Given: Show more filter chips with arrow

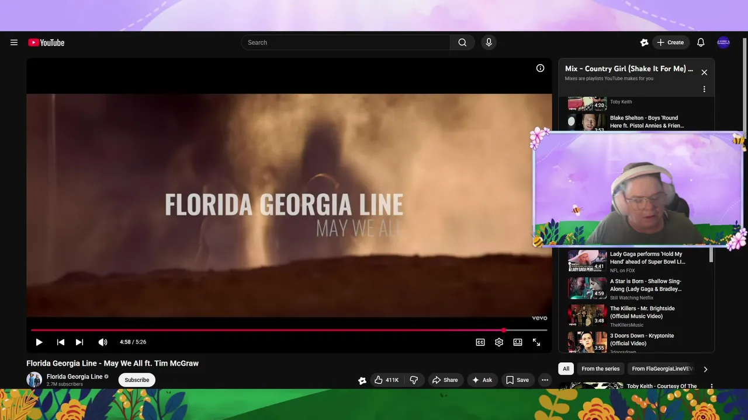Looking at the screenshot, I should pos(705,369).
